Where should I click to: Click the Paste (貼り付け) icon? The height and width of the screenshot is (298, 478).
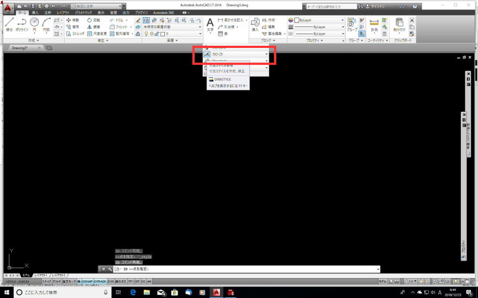[x=399, y=24]
